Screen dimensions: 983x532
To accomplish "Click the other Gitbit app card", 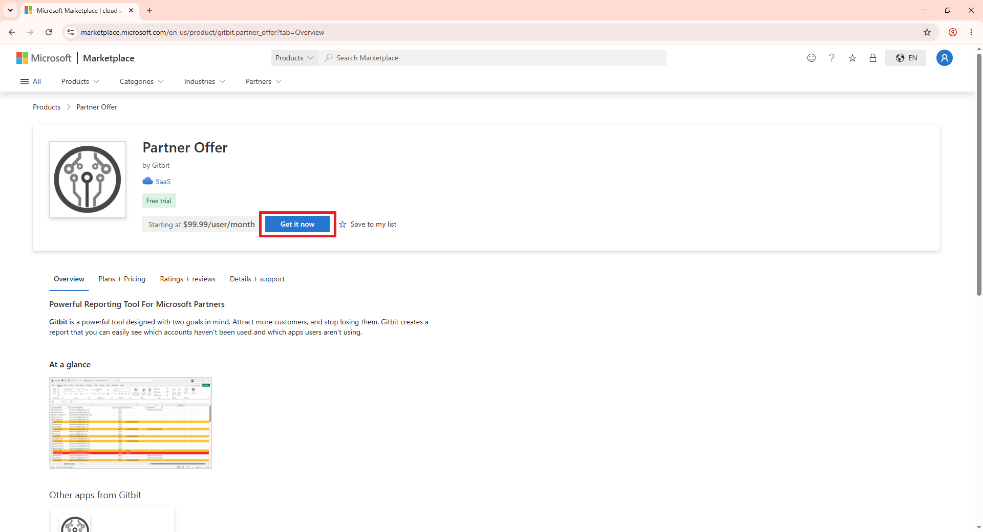I will [x=113, y=520].
